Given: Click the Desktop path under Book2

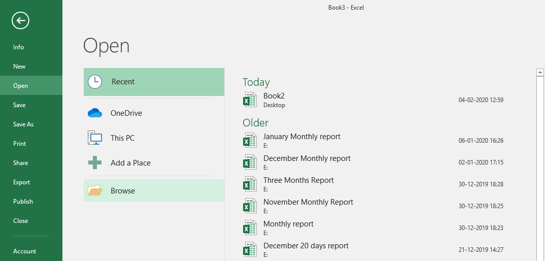Looking at the screenshot, I should (x=274, y=105).
